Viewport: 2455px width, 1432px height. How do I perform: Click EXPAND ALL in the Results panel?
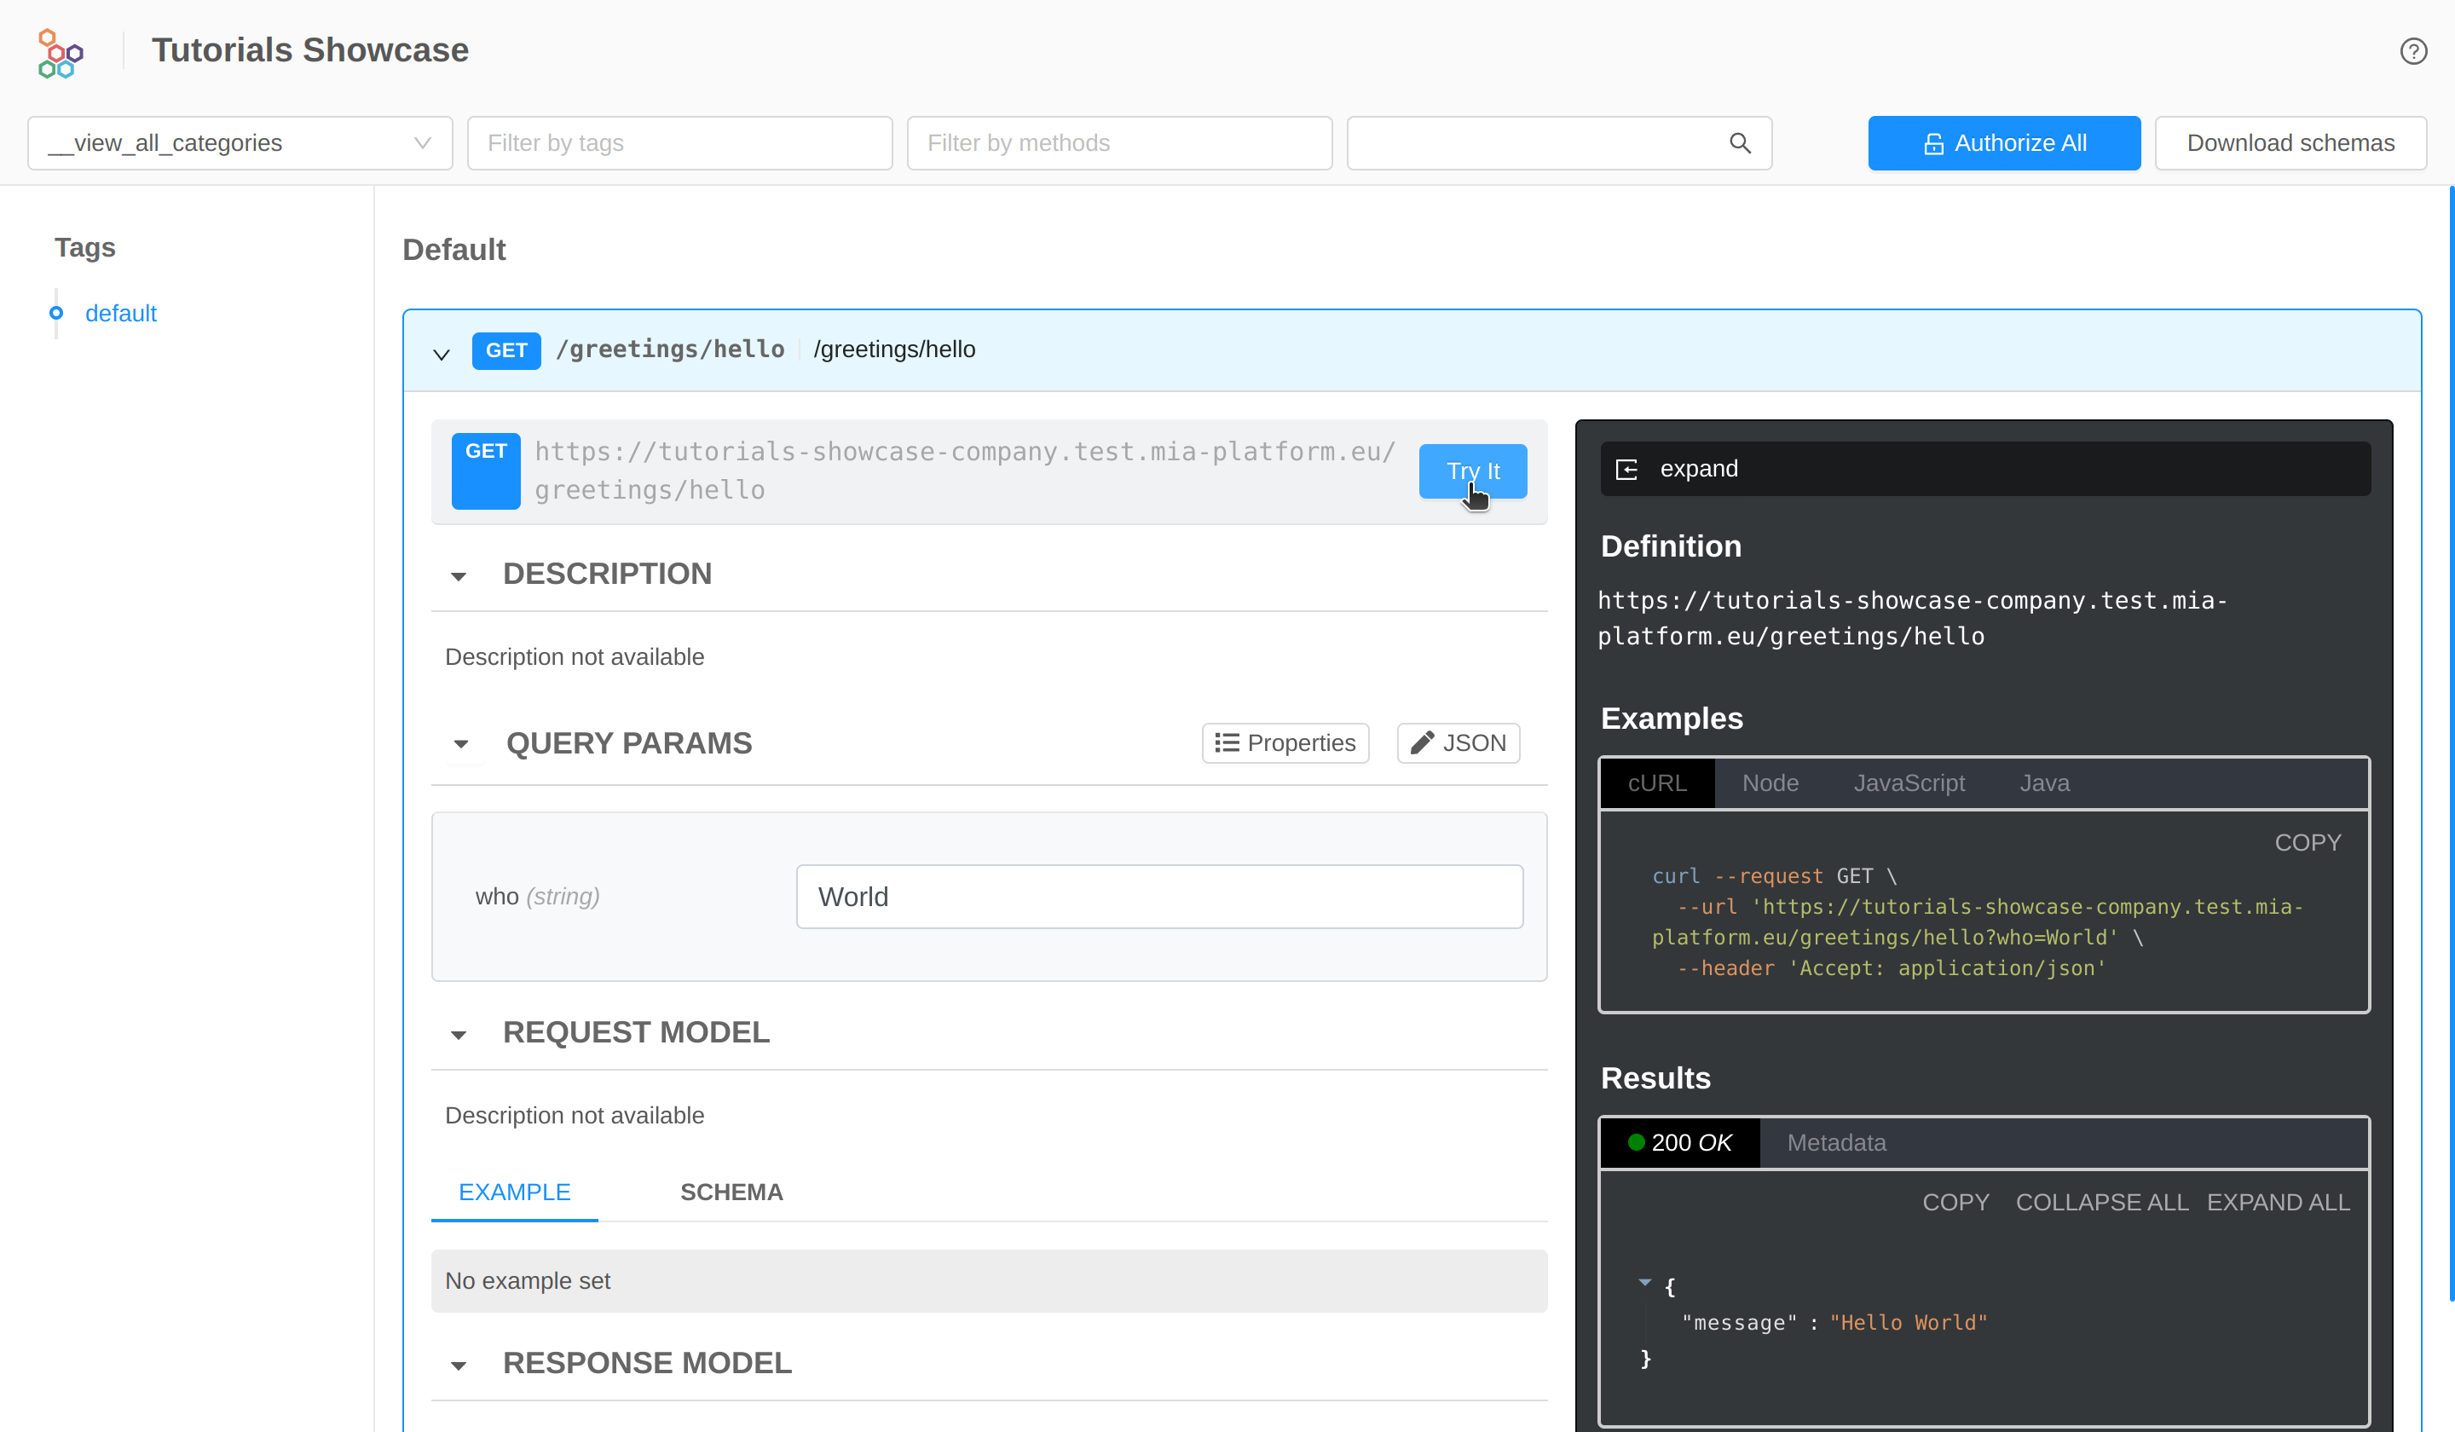[x=2279, y=1202]
